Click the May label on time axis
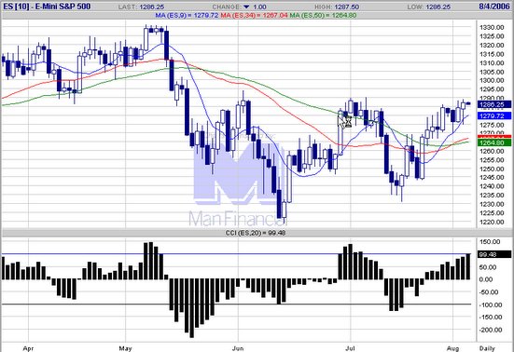The image size is (514, 352). (125, 348)
